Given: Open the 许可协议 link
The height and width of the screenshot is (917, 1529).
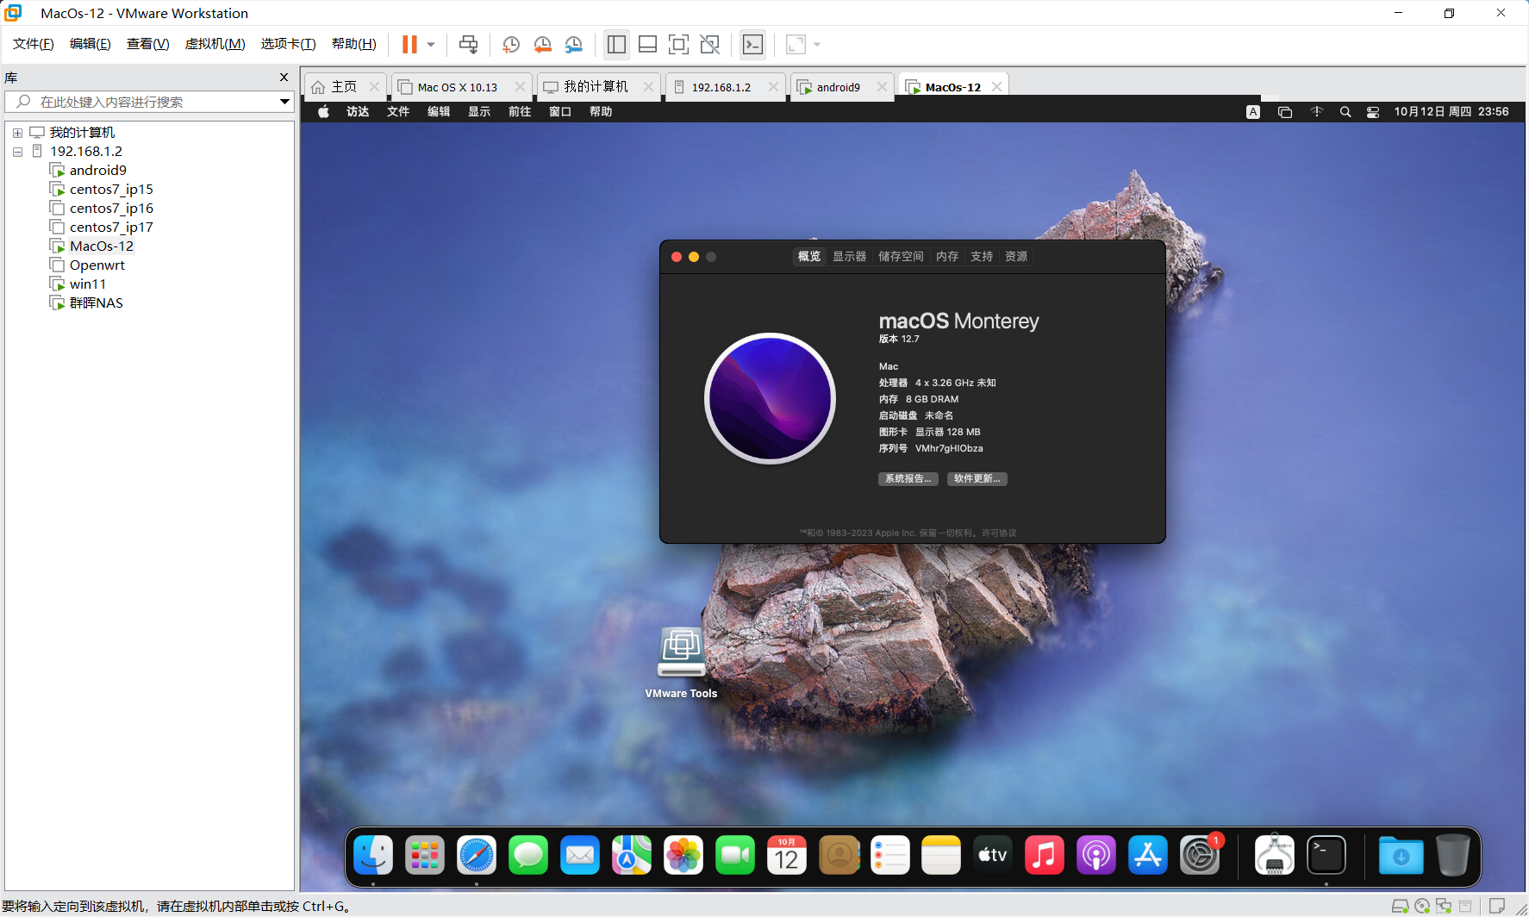Looking at the screenshot, I should [x=999, y=533].
